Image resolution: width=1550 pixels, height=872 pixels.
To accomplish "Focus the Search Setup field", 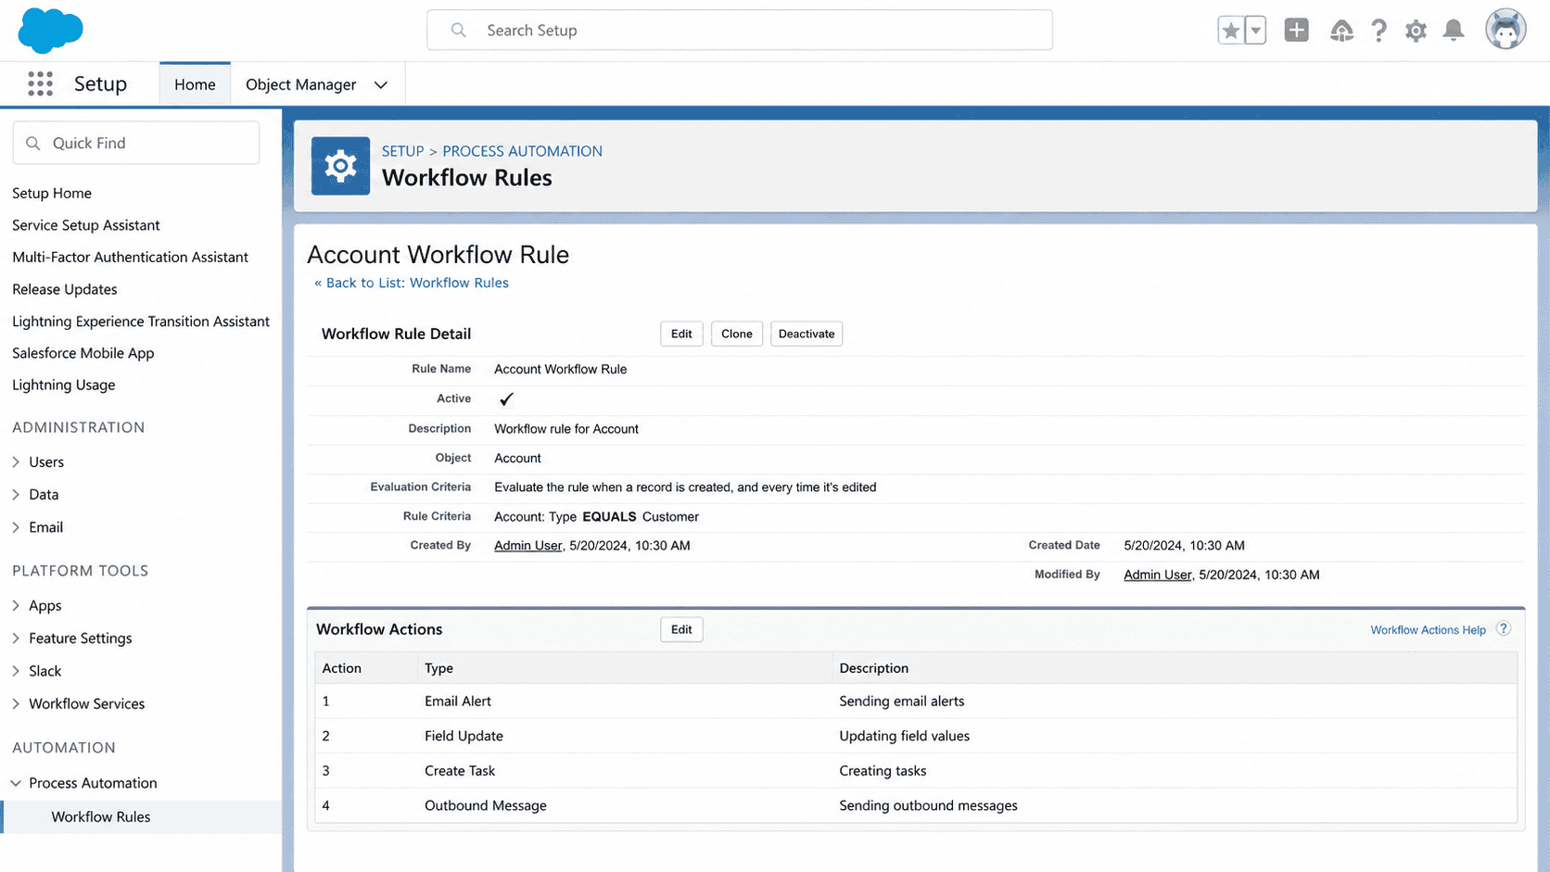I will pyautogui.click(x=740, y=31).
